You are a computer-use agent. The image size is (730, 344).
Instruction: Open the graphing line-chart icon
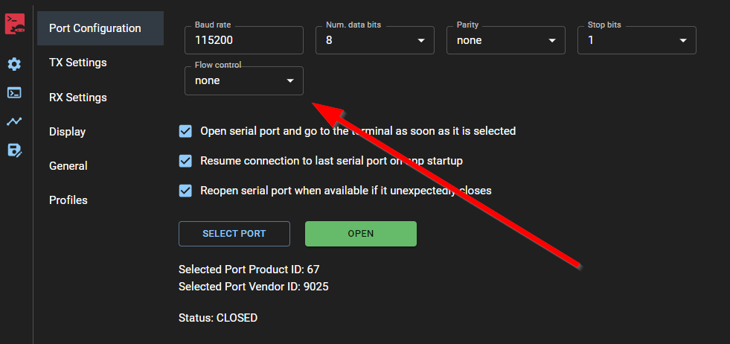click(x=14, y=121)
